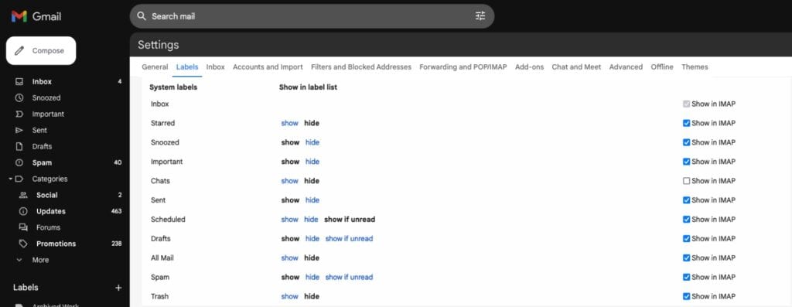Open the Themes settings tab
The width and height of the screenshot is (792, 307).
695,67
